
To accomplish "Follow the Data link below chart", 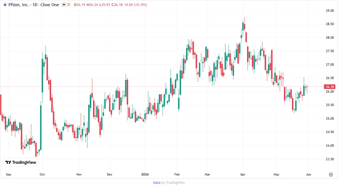I will click(157, 183).
